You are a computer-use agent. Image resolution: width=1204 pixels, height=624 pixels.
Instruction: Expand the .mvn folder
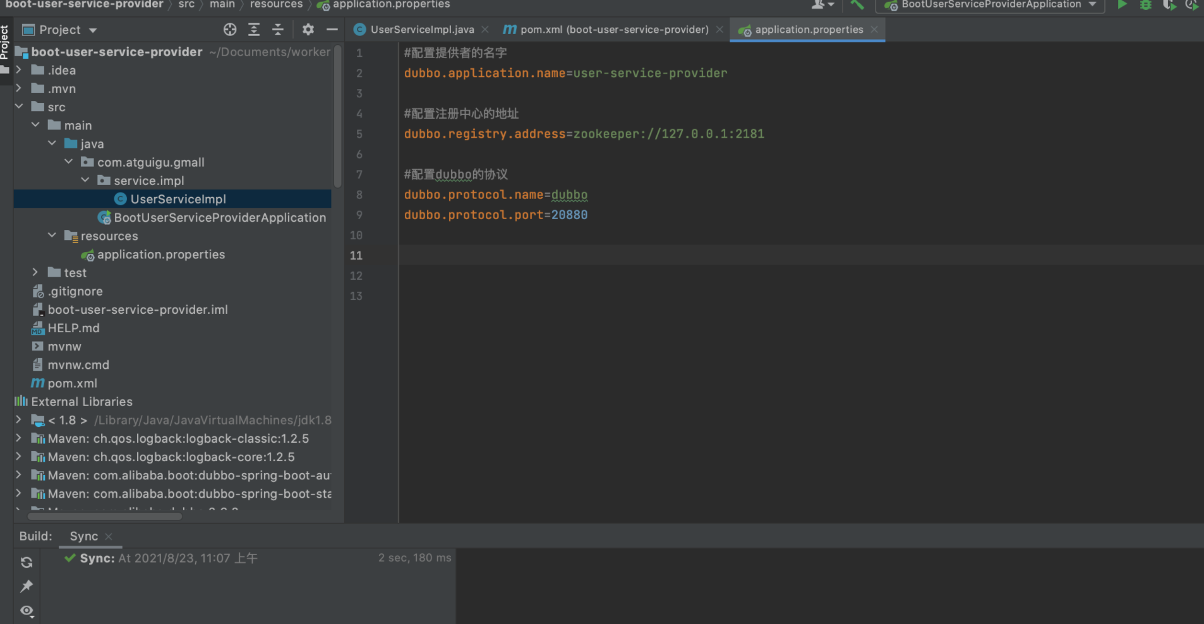tap(19, 88)
